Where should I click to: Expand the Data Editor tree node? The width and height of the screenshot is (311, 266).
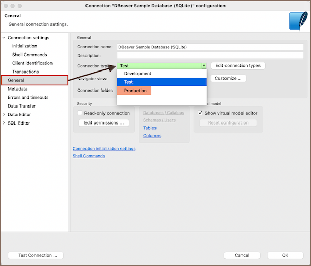pos(4,115)
